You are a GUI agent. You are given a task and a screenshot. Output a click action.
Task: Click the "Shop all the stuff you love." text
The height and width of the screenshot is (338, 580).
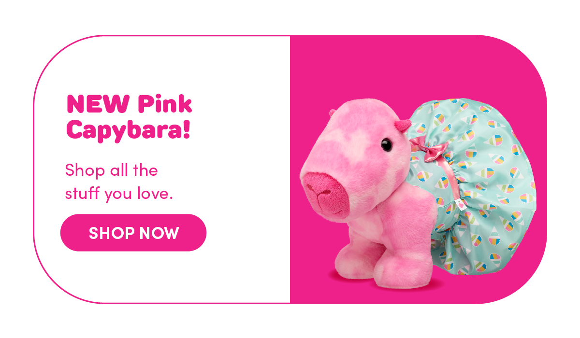(x=119, y=183)
